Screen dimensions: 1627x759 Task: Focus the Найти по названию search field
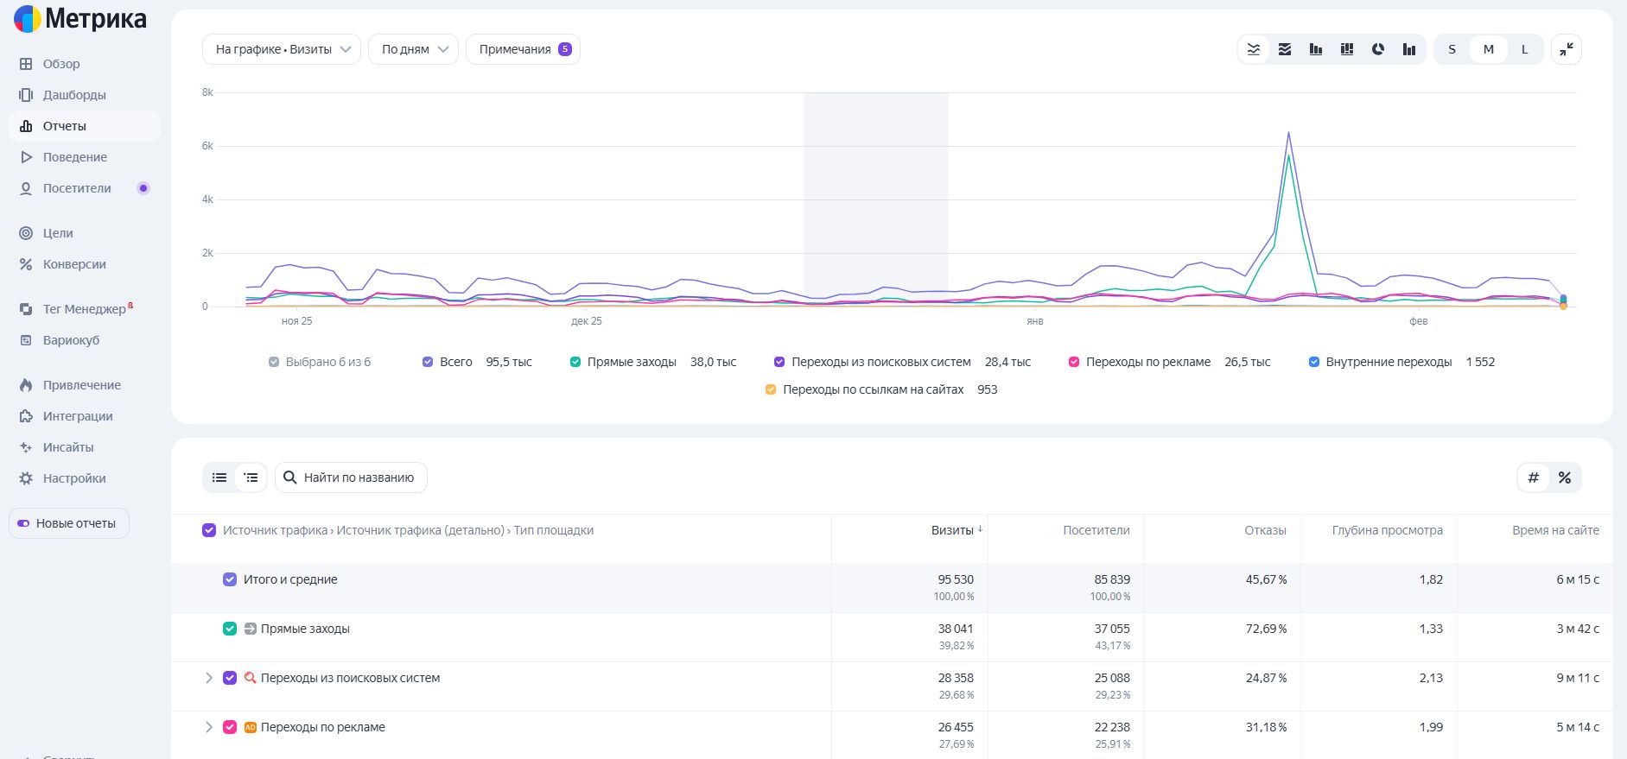[359, 478]
